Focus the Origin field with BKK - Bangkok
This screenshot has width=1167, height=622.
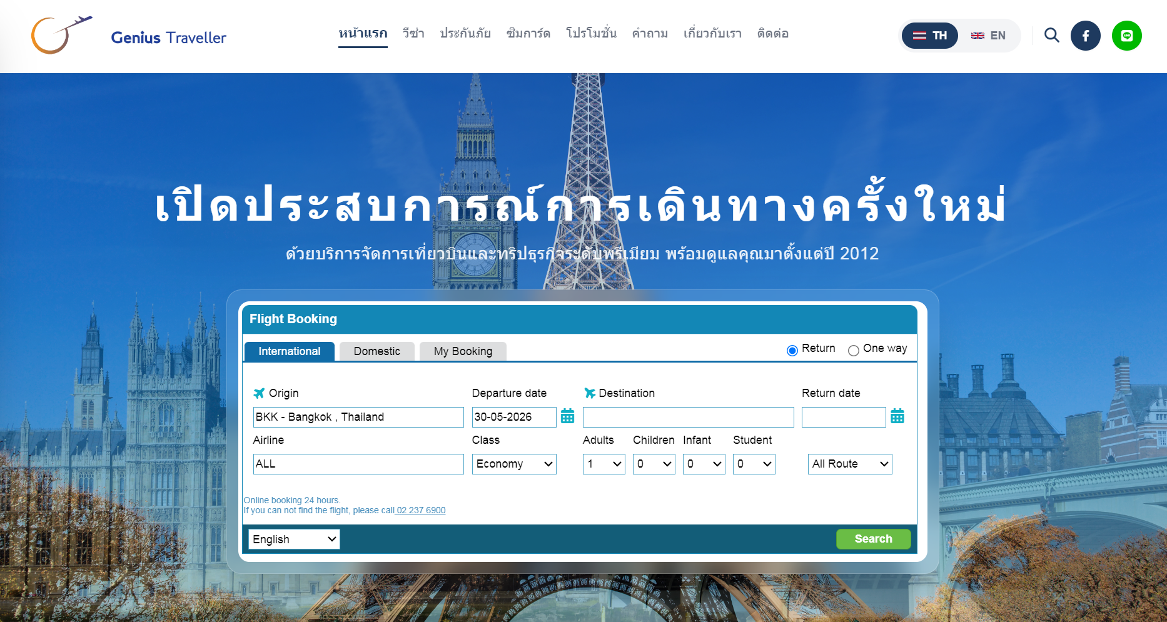(358, 417)
